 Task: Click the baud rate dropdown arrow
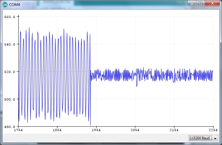click(215, 138)
